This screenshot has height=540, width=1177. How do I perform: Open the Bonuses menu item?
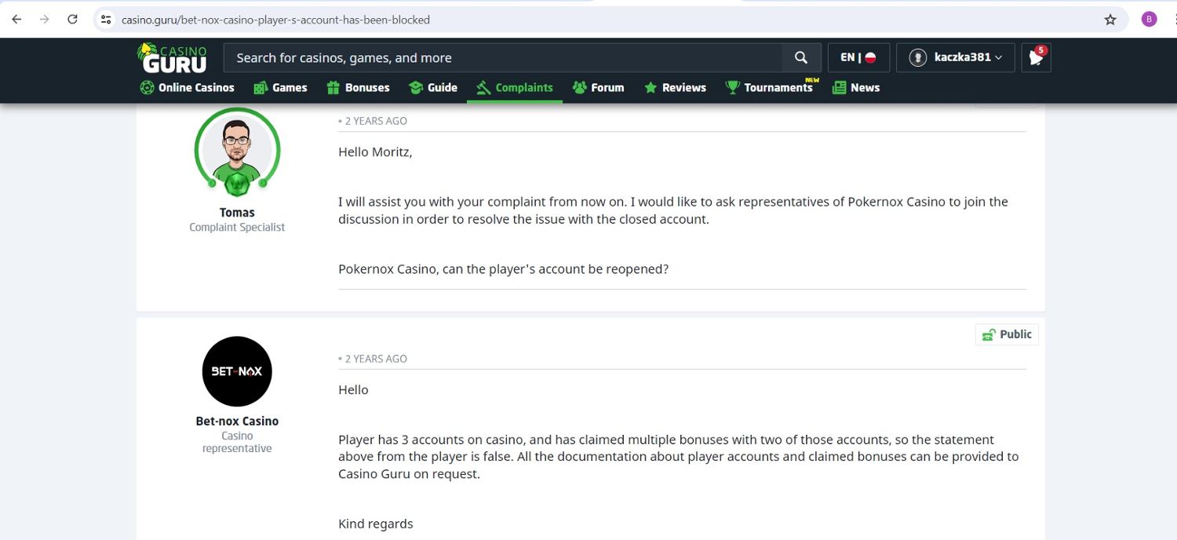pos(358,88)
